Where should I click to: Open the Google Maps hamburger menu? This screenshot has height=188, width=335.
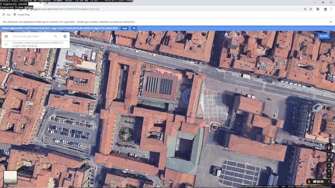pos(6,37)
